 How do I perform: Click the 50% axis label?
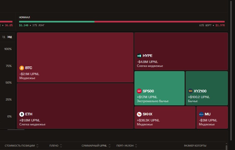click(x=8, y=83)
